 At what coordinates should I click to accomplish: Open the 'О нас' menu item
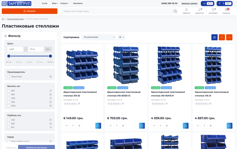44,3
